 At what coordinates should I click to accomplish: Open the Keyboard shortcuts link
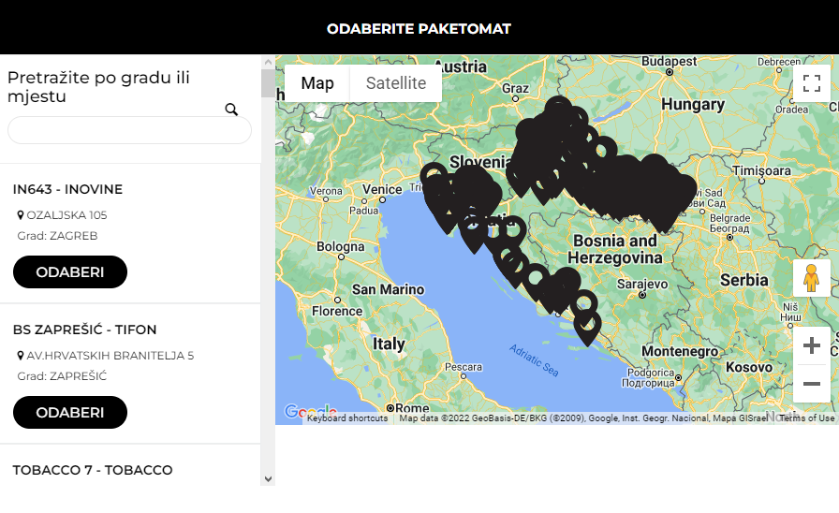tap(347, 418)
